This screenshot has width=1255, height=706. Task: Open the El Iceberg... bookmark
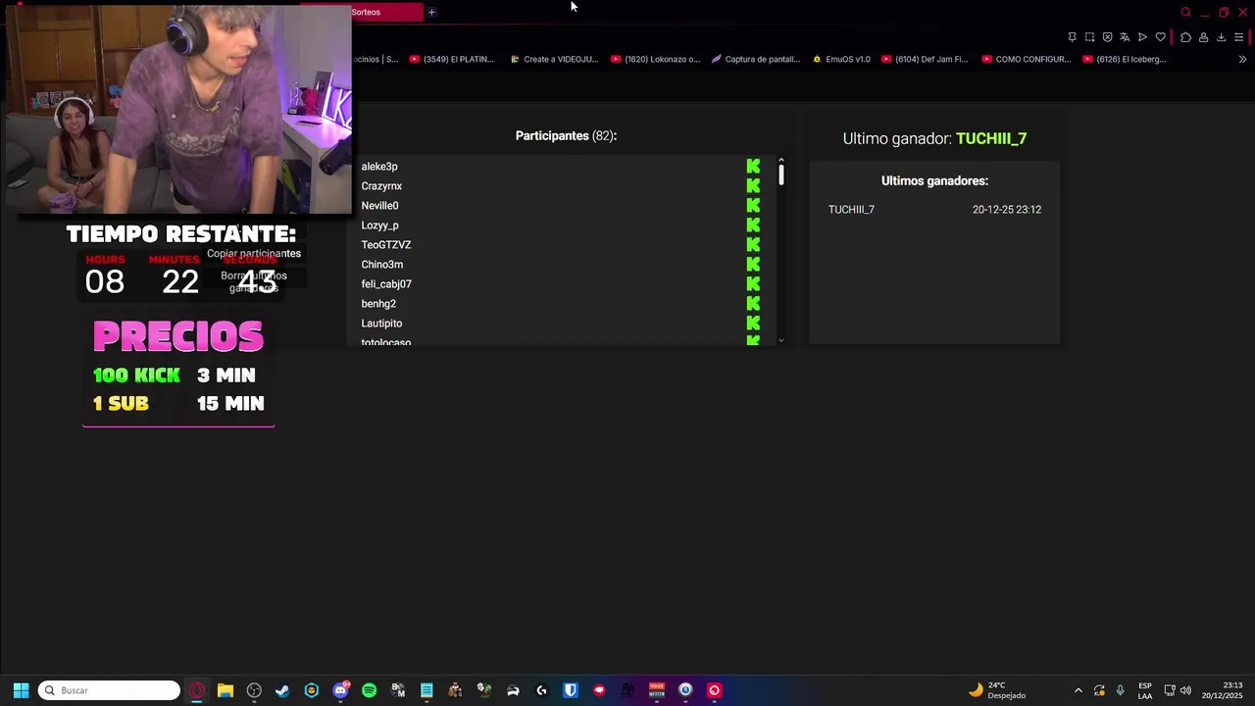(1125, 59)
